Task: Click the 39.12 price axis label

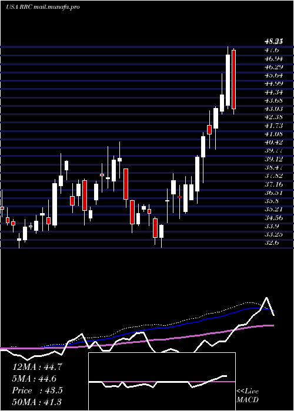Action: [x=273, y=159]
